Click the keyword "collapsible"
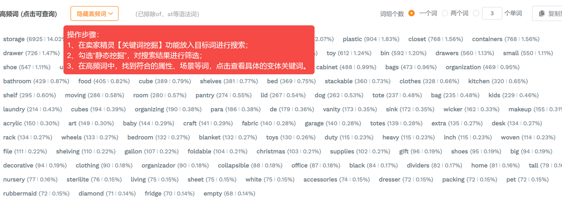562x202 pixels. 234,166
